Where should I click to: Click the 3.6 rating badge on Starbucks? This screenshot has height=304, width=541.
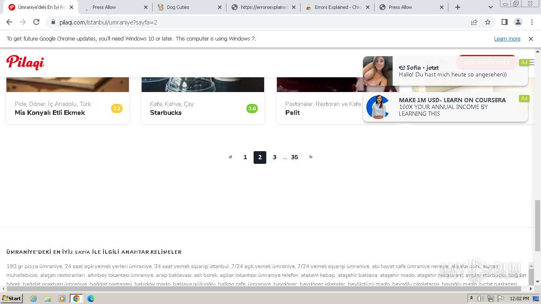tap(252, 109)
